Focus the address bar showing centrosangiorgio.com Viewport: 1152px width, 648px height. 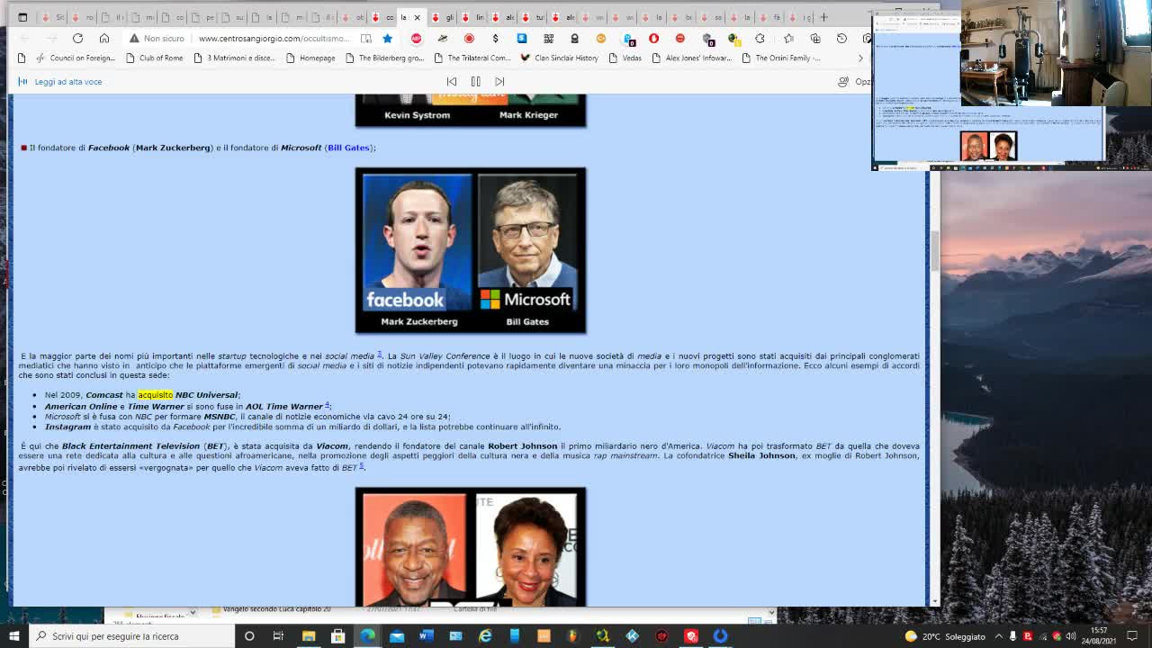(x=274, y=39)
